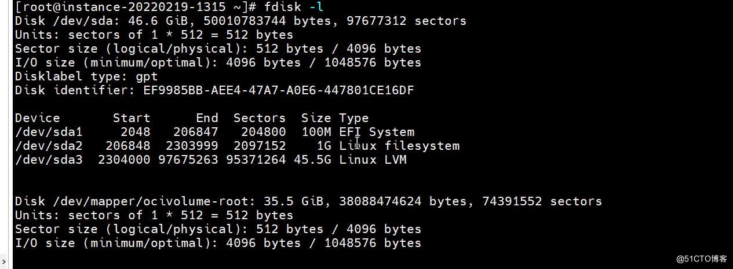Click the /dev/sda3 device entry

click(49, 160)
